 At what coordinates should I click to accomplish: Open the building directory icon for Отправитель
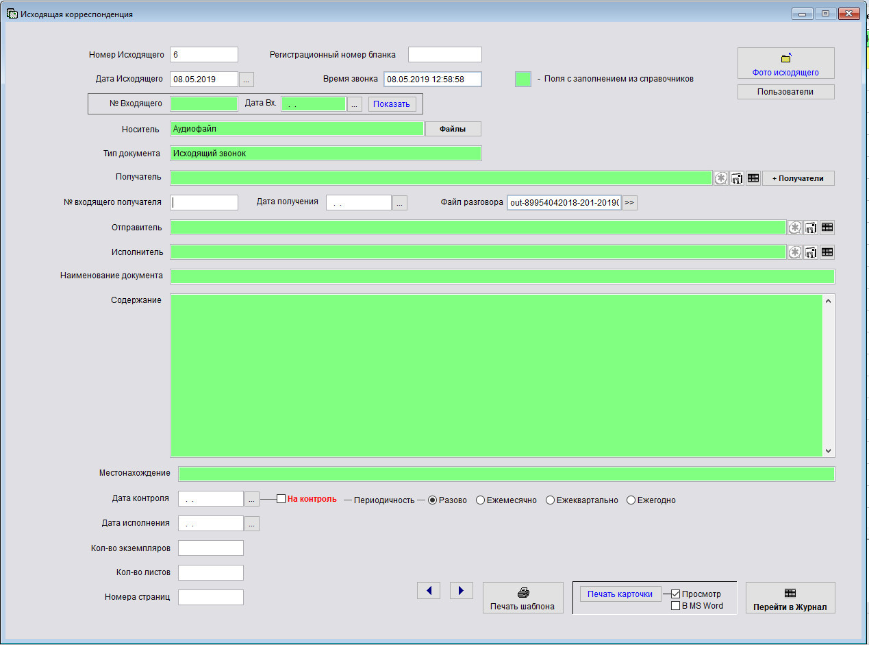811,228
